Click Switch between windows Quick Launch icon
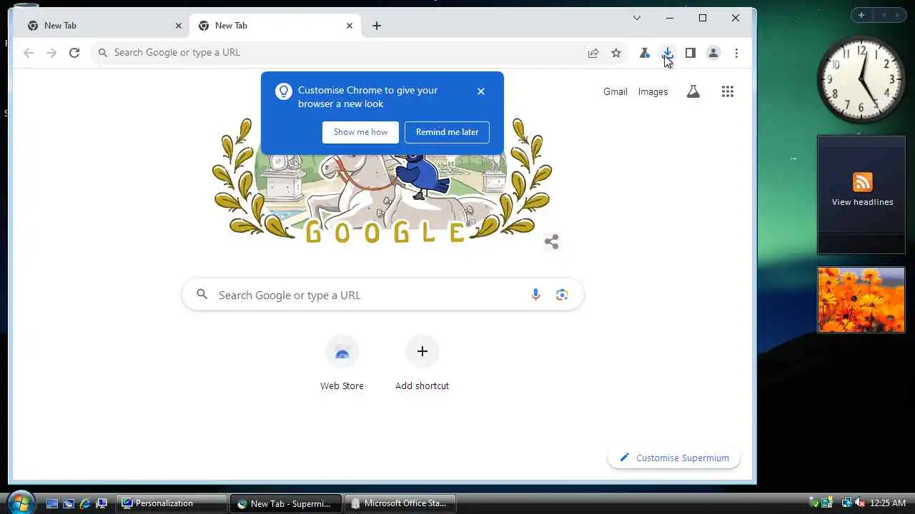Image resolution: width=915 pixels, height=514 pixels. [x=69, y=503]
